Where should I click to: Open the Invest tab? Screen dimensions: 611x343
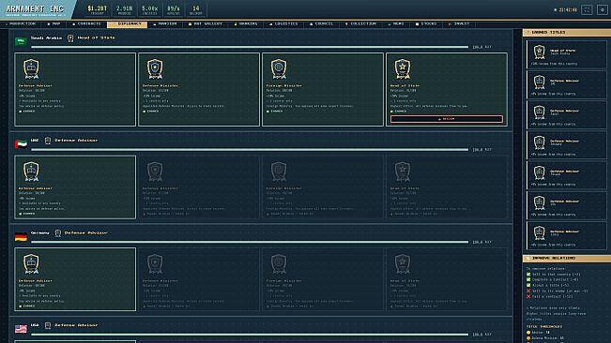(x=459, y=24)
